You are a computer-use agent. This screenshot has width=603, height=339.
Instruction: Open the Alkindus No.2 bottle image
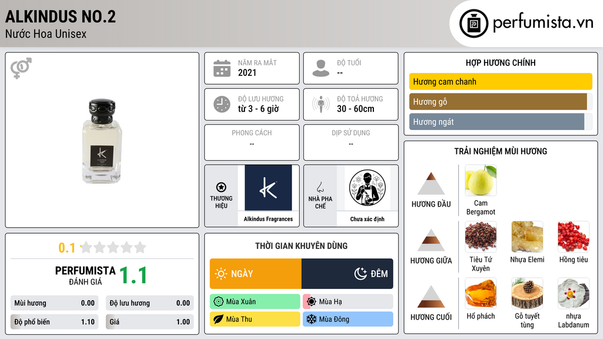(x=102, y=141)
